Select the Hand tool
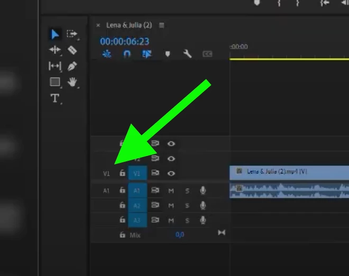 (72, 82)
